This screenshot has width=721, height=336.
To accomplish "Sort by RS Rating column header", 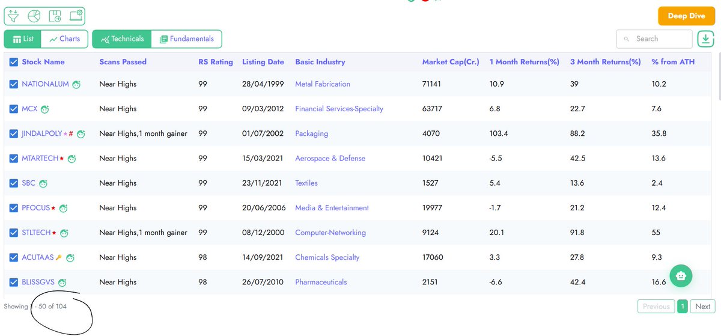I will coord(216,62).
